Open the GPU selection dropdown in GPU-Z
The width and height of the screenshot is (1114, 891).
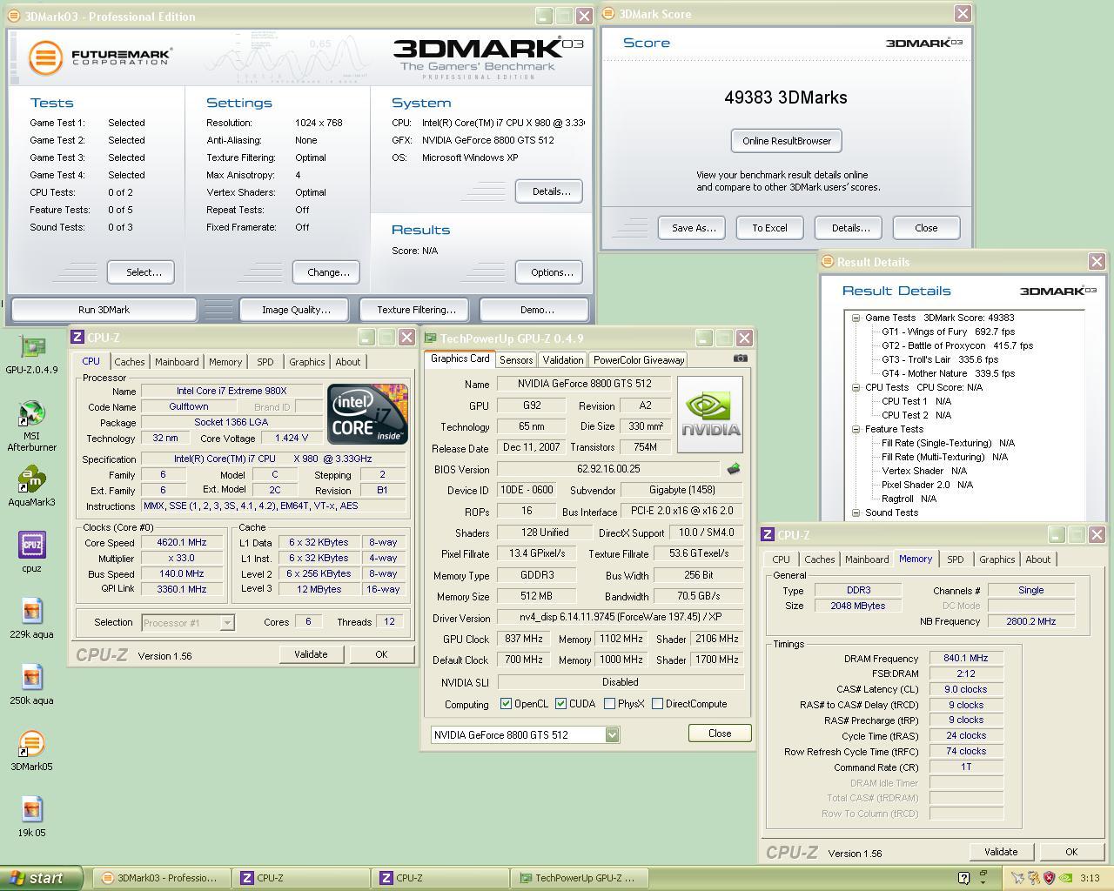pos(612,734)
